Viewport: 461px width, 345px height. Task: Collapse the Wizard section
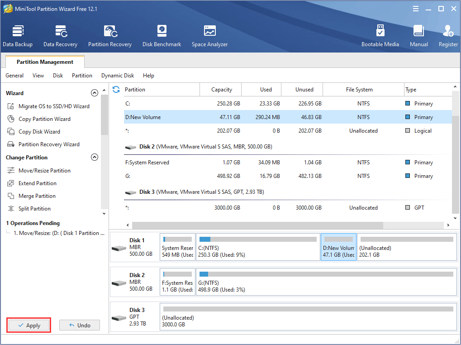click(x=95, y=93)
